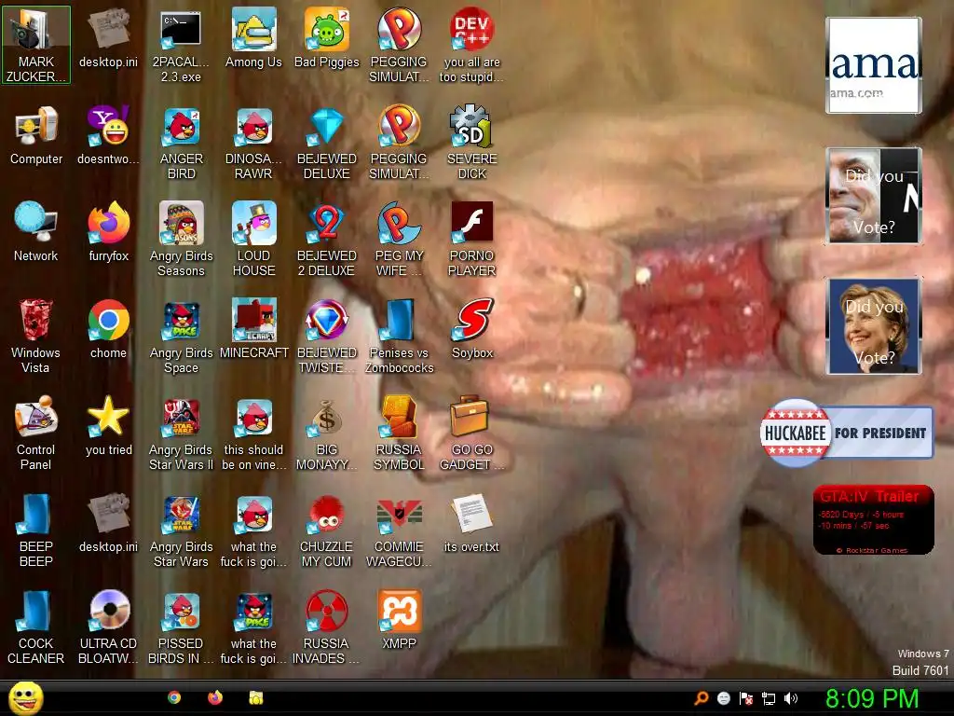The width and height of the screenshot is (954, 716).
Task: Open the Windows Vista recycle bin icon
Action: click(36, 336)
